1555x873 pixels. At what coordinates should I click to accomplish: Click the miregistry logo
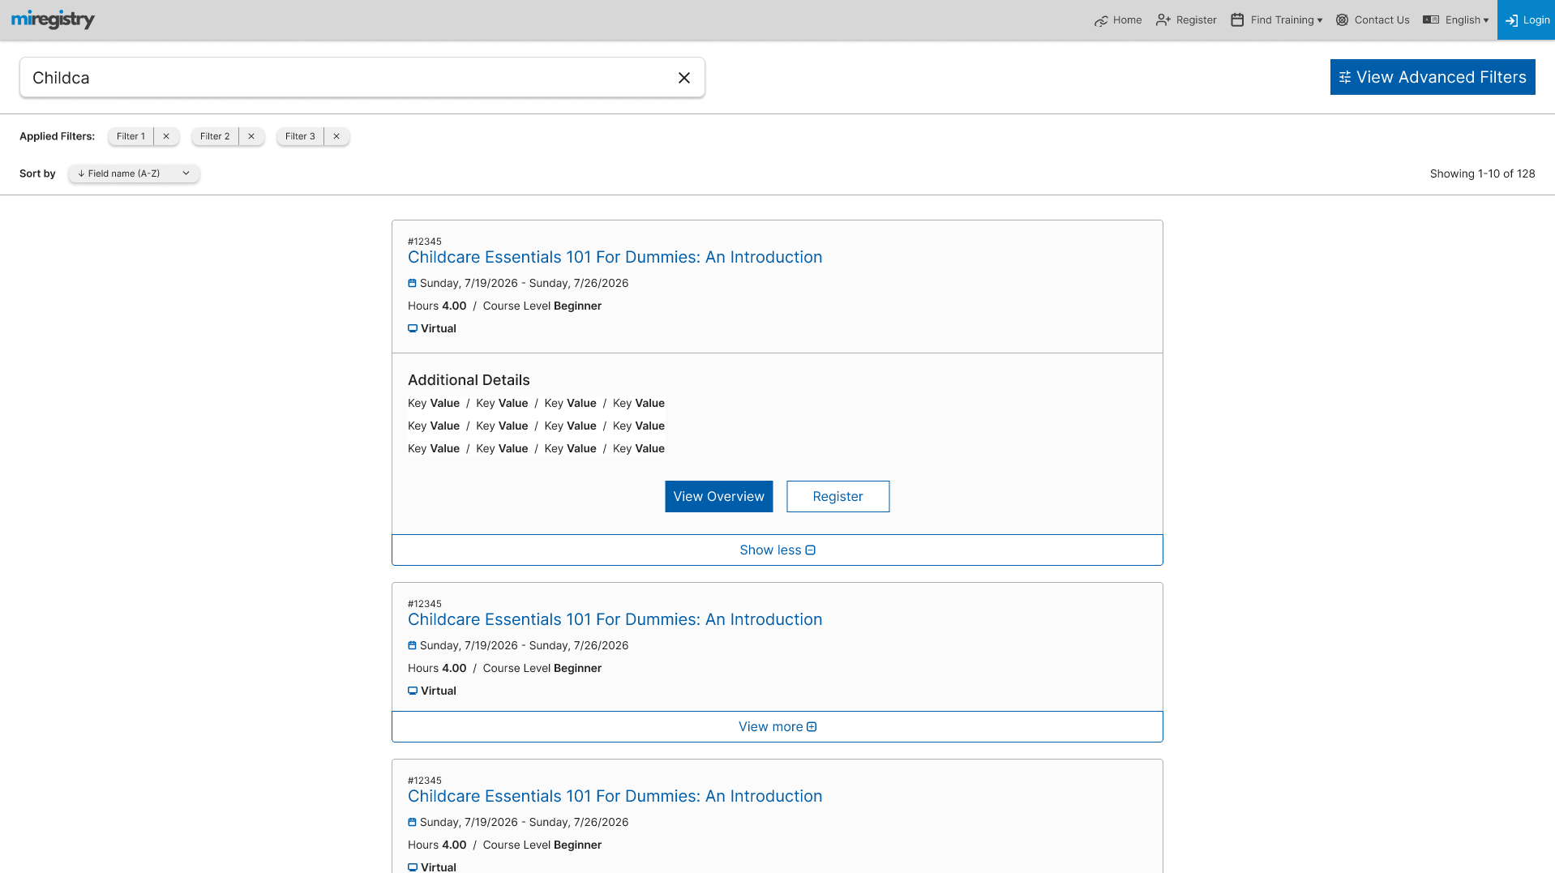pyautogui.click(x=52, y=19)
